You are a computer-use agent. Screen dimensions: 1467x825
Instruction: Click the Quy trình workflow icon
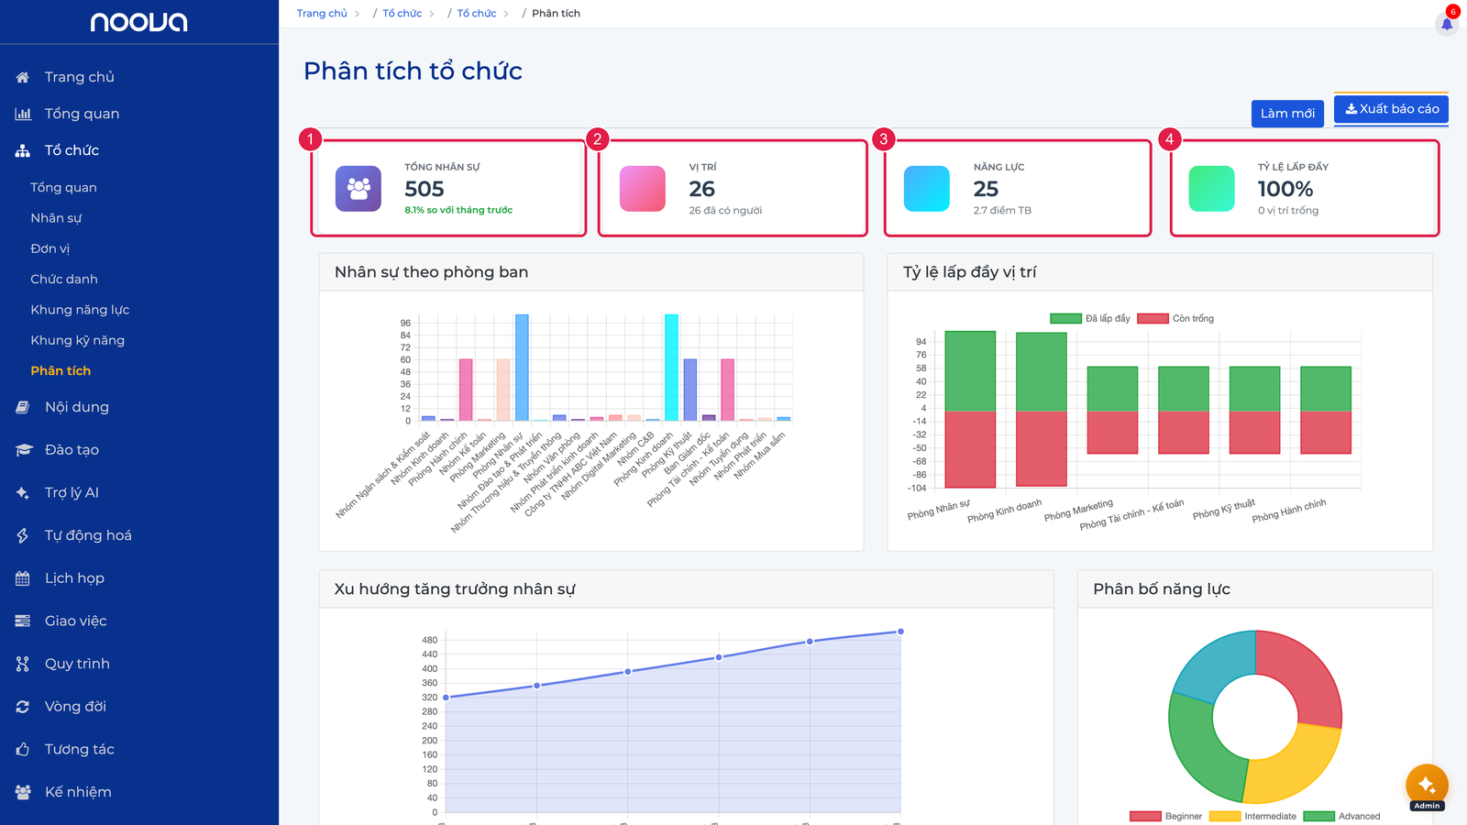pyautogui.click(x=23, y=664)
